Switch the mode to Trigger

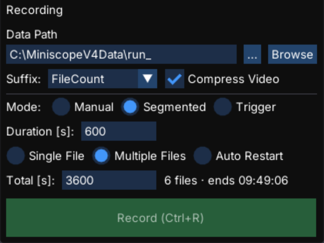click(x=223, y=107)
